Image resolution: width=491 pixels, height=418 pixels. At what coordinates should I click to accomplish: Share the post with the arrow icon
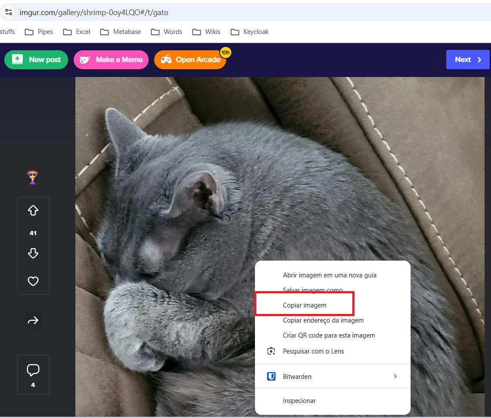coord(33,320)
